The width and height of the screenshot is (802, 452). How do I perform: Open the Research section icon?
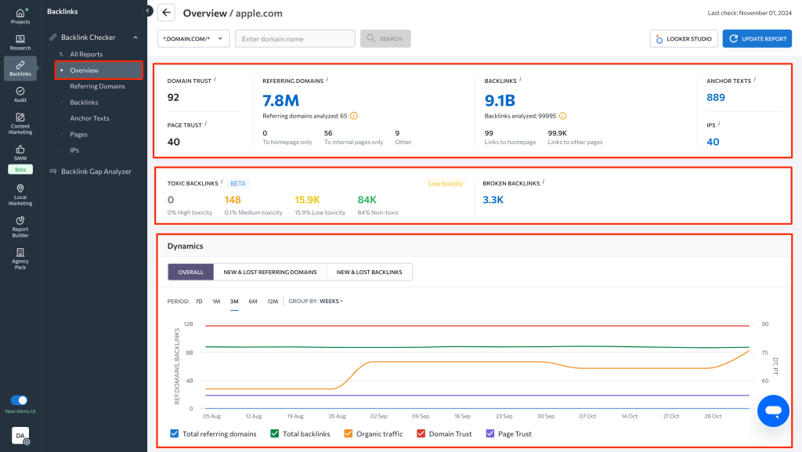pos(20,42)
